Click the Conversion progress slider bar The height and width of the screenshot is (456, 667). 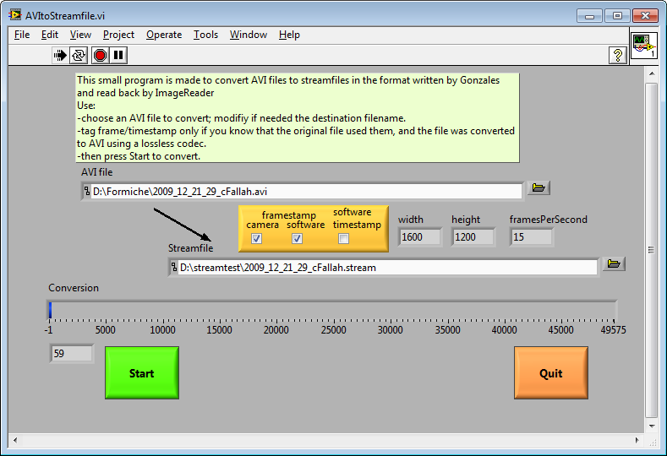click(332, 310)
